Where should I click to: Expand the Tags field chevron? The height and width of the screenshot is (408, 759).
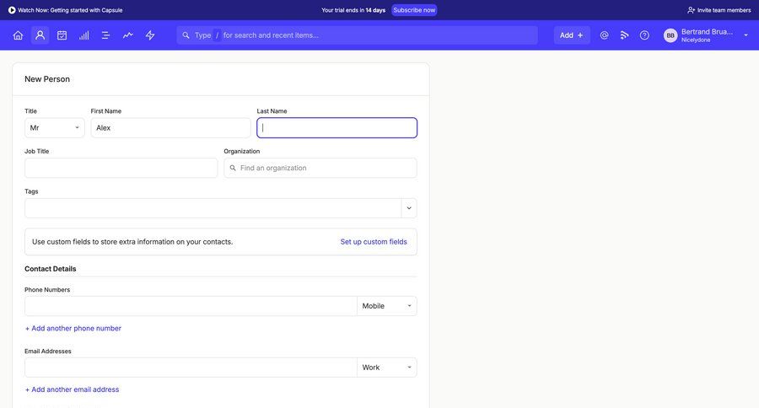[409, 208]
